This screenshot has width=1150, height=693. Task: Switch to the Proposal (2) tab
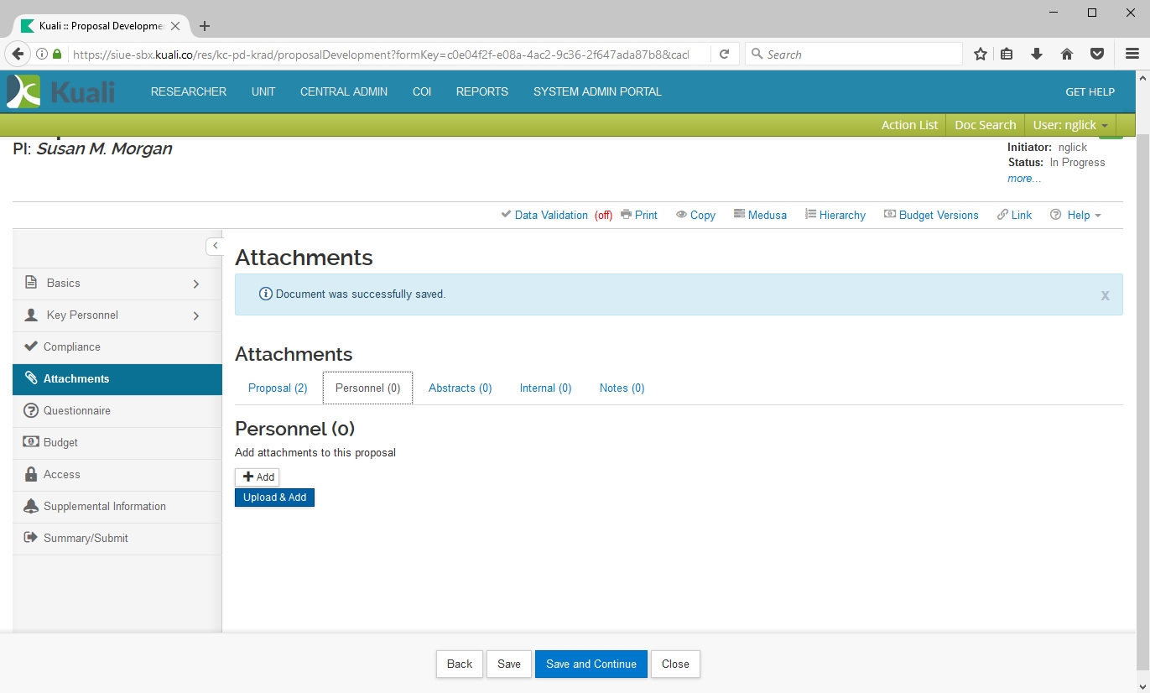pyautogui.click(x=278, y=388)
